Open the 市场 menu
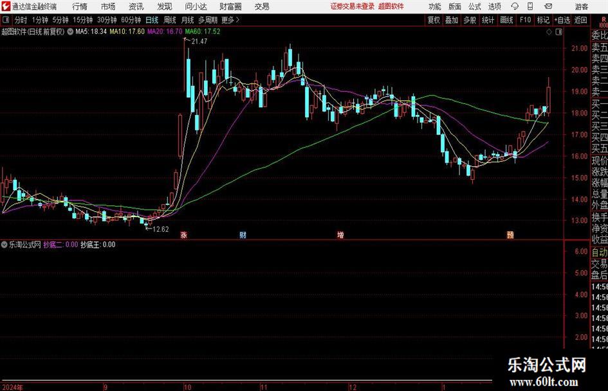This screenshot has width=608, height=391. pyautogui.click(x=108, y=6)
